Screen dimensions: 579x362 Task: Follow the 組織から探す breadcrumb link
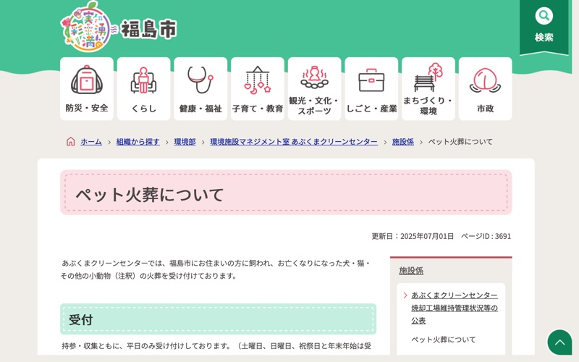[138, 141]
